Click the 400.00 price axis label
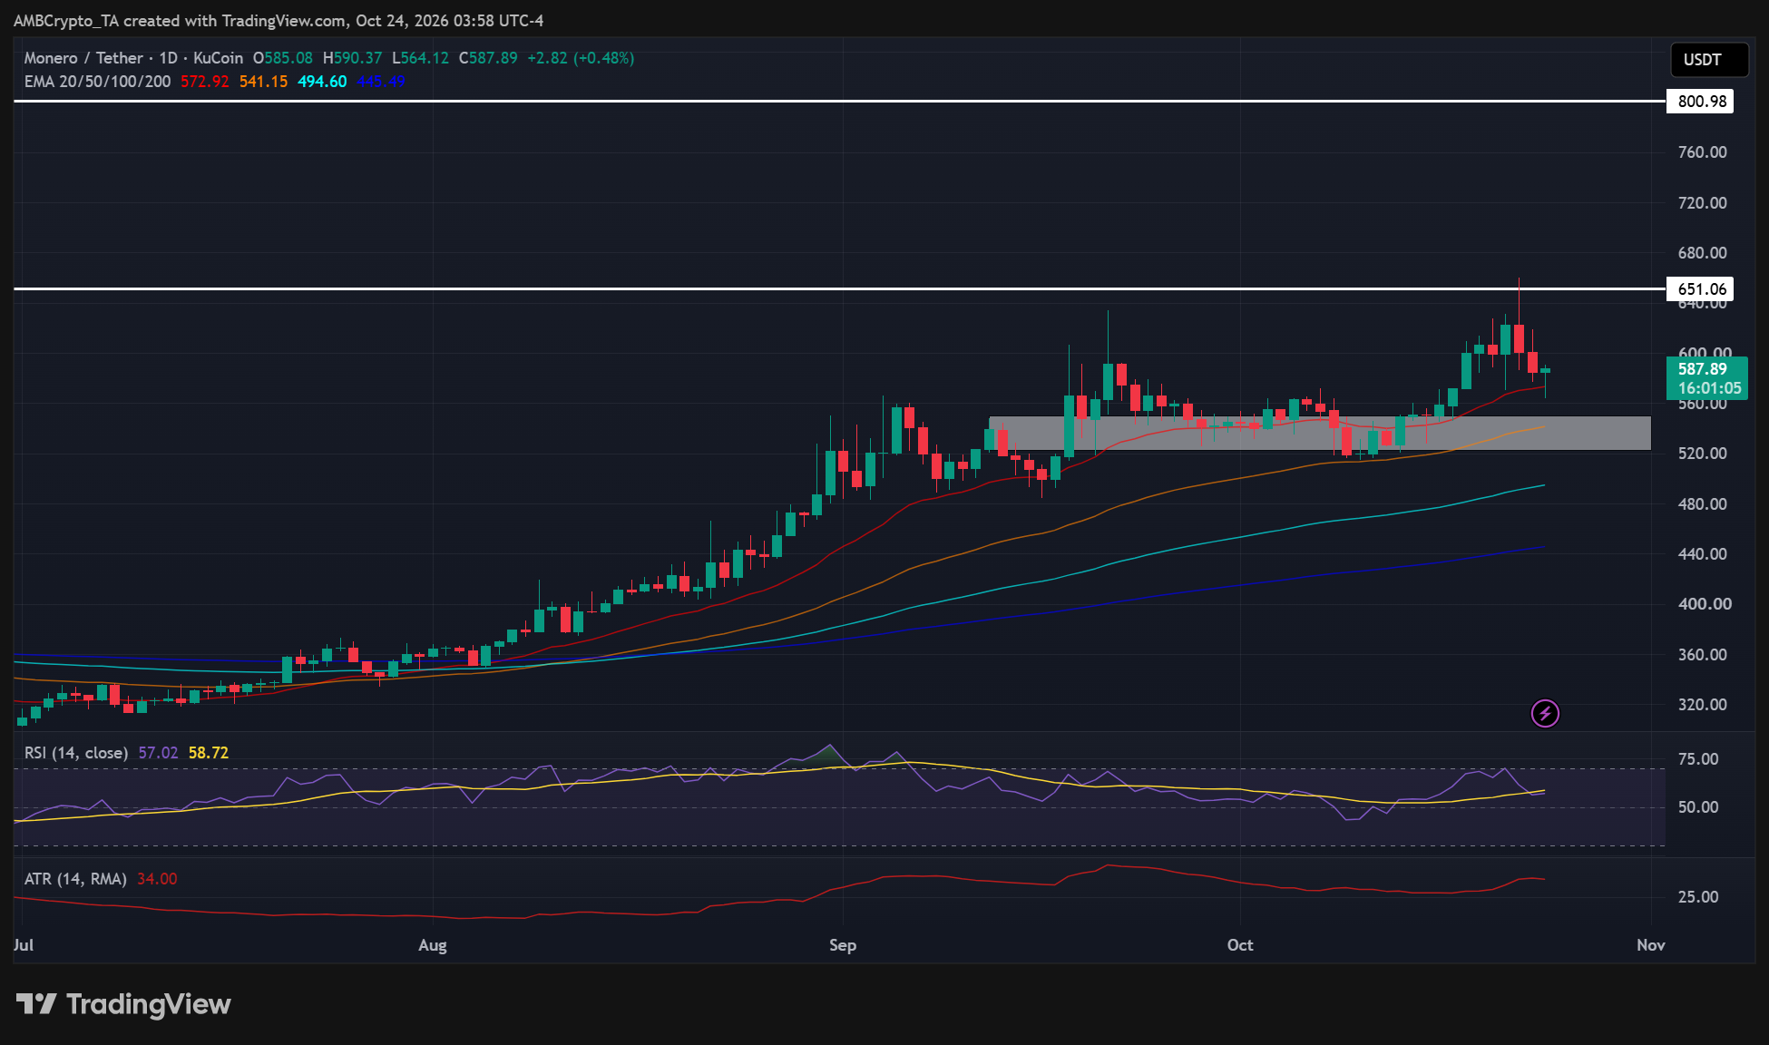This screenshot has width=1769, height=1045. (1703, 604)
